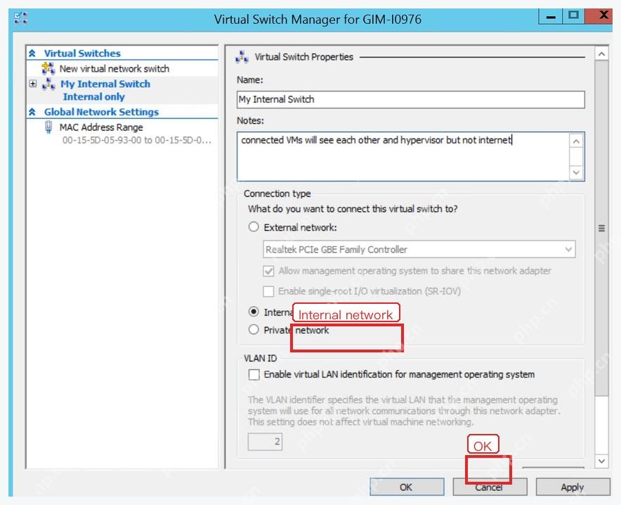
Task: Click properties panel scroll down arrow
Action: click(601, 461)
